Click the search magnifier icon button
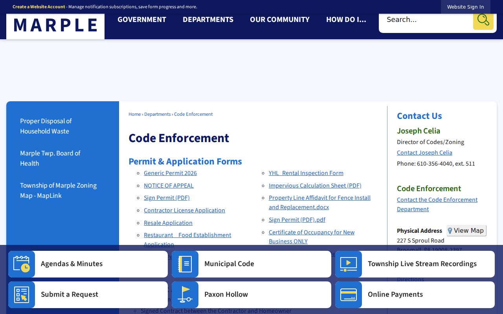 coord(483,20)
